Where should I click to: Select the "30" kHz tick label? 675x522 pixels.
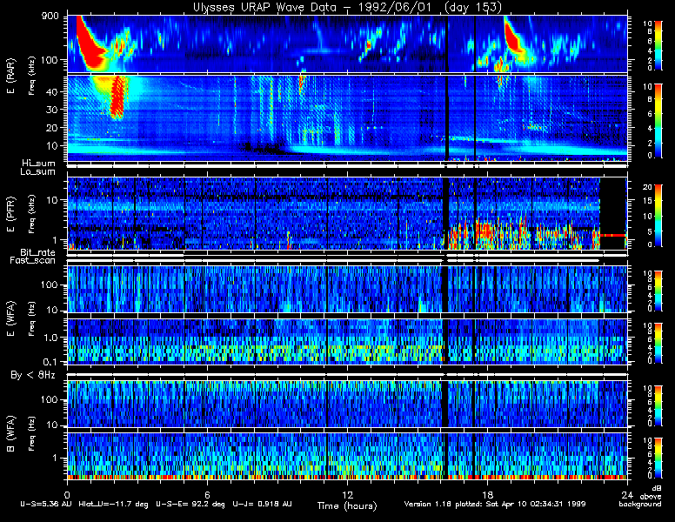pos(51,110)
